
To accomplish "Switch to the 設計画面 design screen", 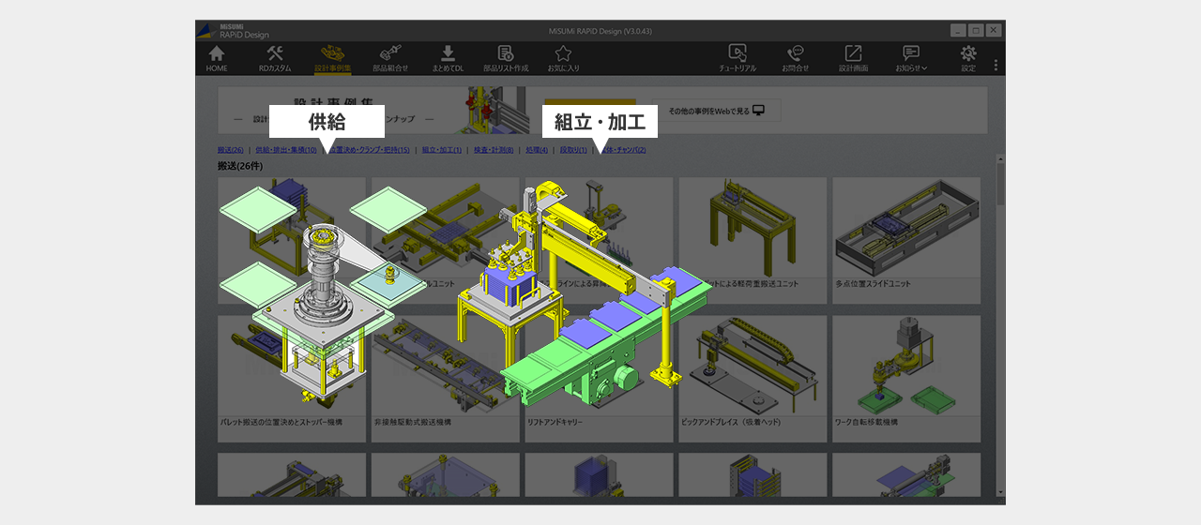I will (853, 58).
